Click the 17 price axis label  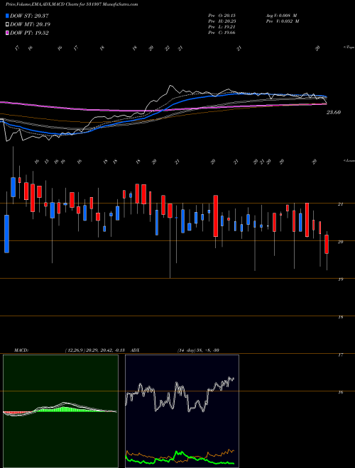point(340,355)
